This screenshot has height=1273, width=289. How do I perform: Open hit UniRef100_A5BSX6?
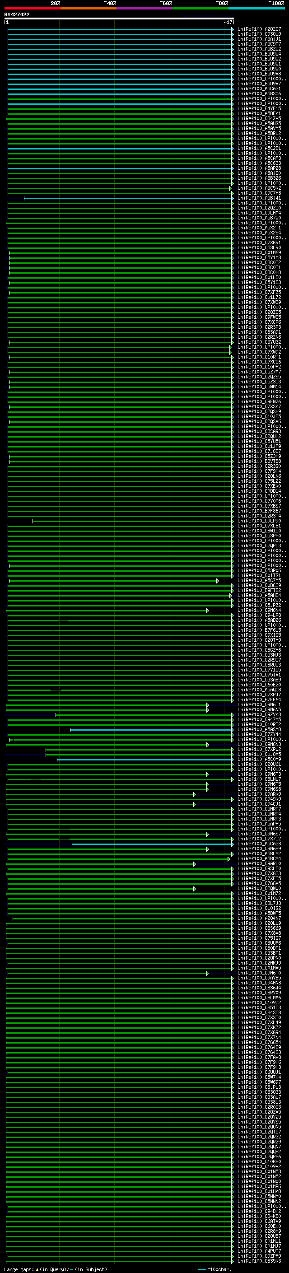tap(259, 94)
